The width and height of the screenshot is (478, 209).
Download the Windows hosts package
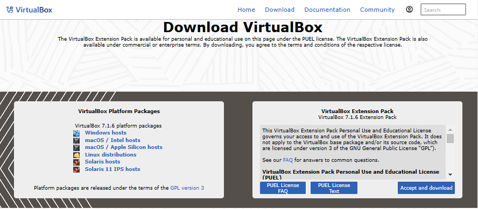pyautogui.click(x=106, y=132)
